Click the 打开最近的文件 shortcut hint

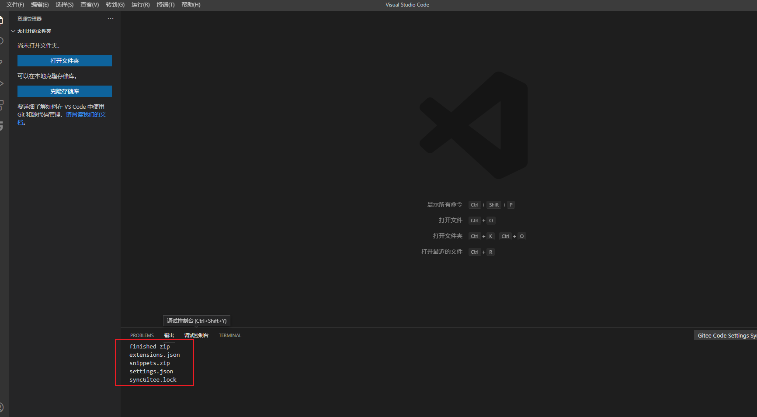click(441, 252)
